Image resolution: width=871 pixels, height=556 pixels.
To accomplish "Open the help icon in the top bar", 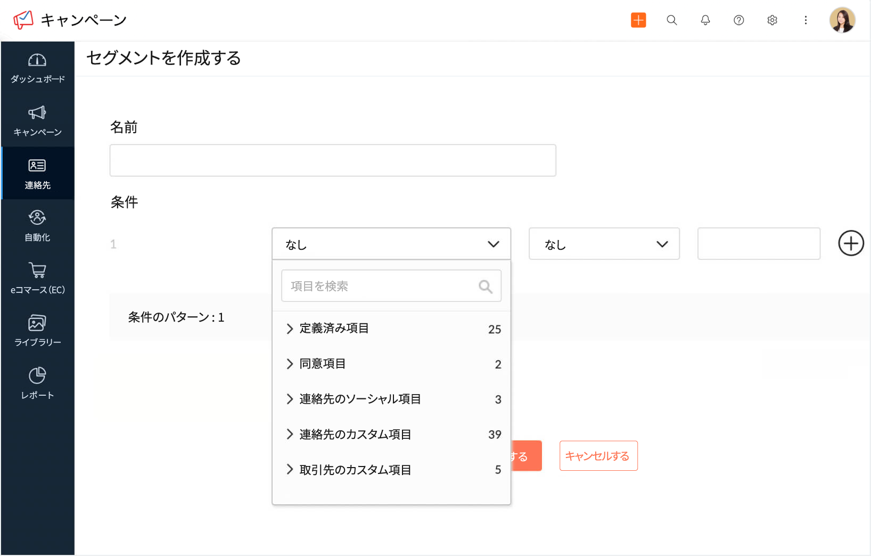I will 738,20.
